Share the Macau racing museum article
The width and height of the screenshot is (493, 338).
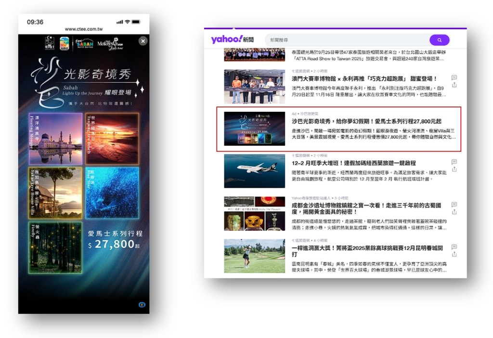[454, 85]
